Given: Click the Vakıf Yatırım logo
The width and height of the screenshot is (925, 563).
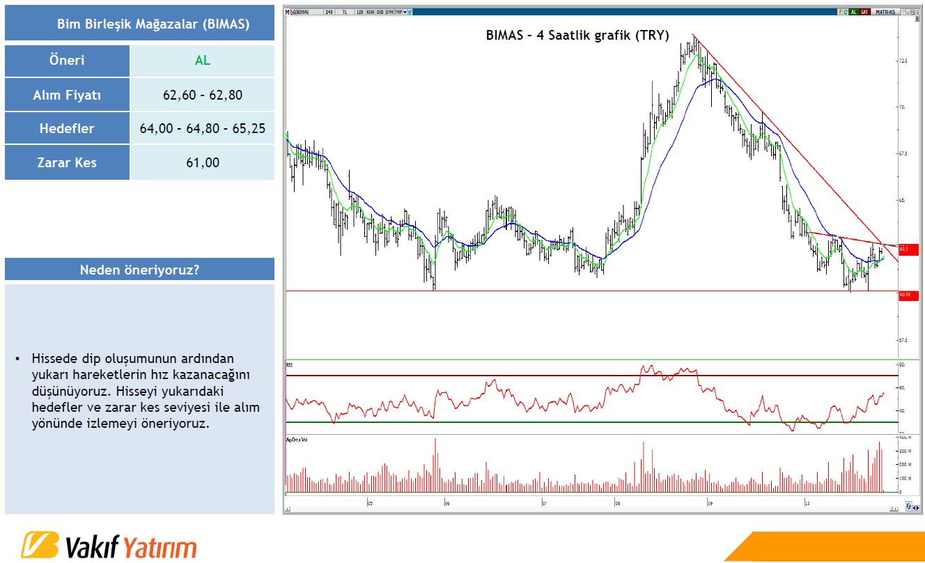Looking at the screenshot, I should point(109,546).
